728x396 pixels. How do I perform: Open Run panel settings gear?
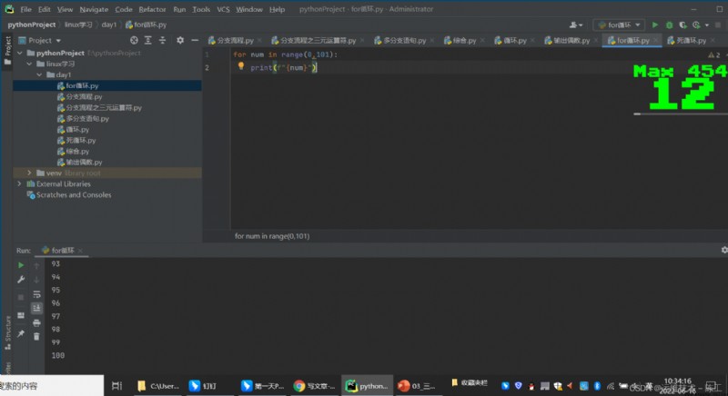click(x=723, y=250)
